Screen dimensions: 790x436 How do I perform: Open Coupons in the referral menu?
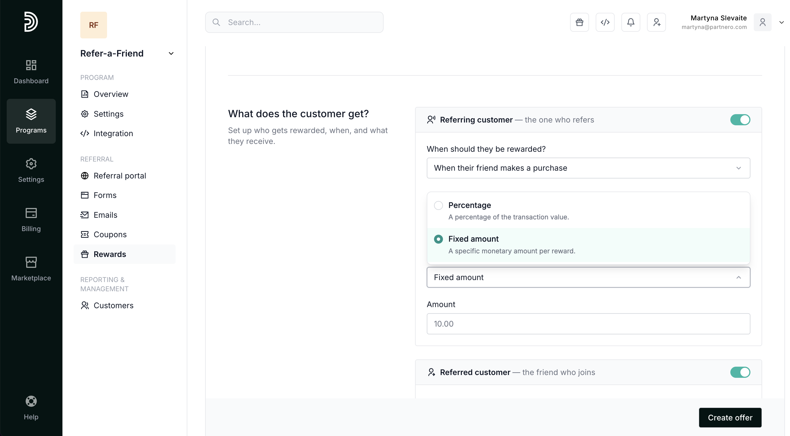coord(110,234)
